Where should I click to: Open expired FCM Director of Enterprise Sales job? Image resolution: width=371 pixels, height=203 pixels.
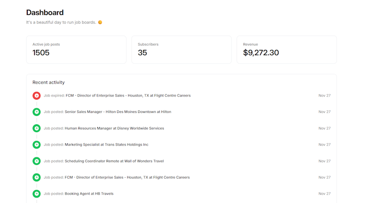(128, 96)
